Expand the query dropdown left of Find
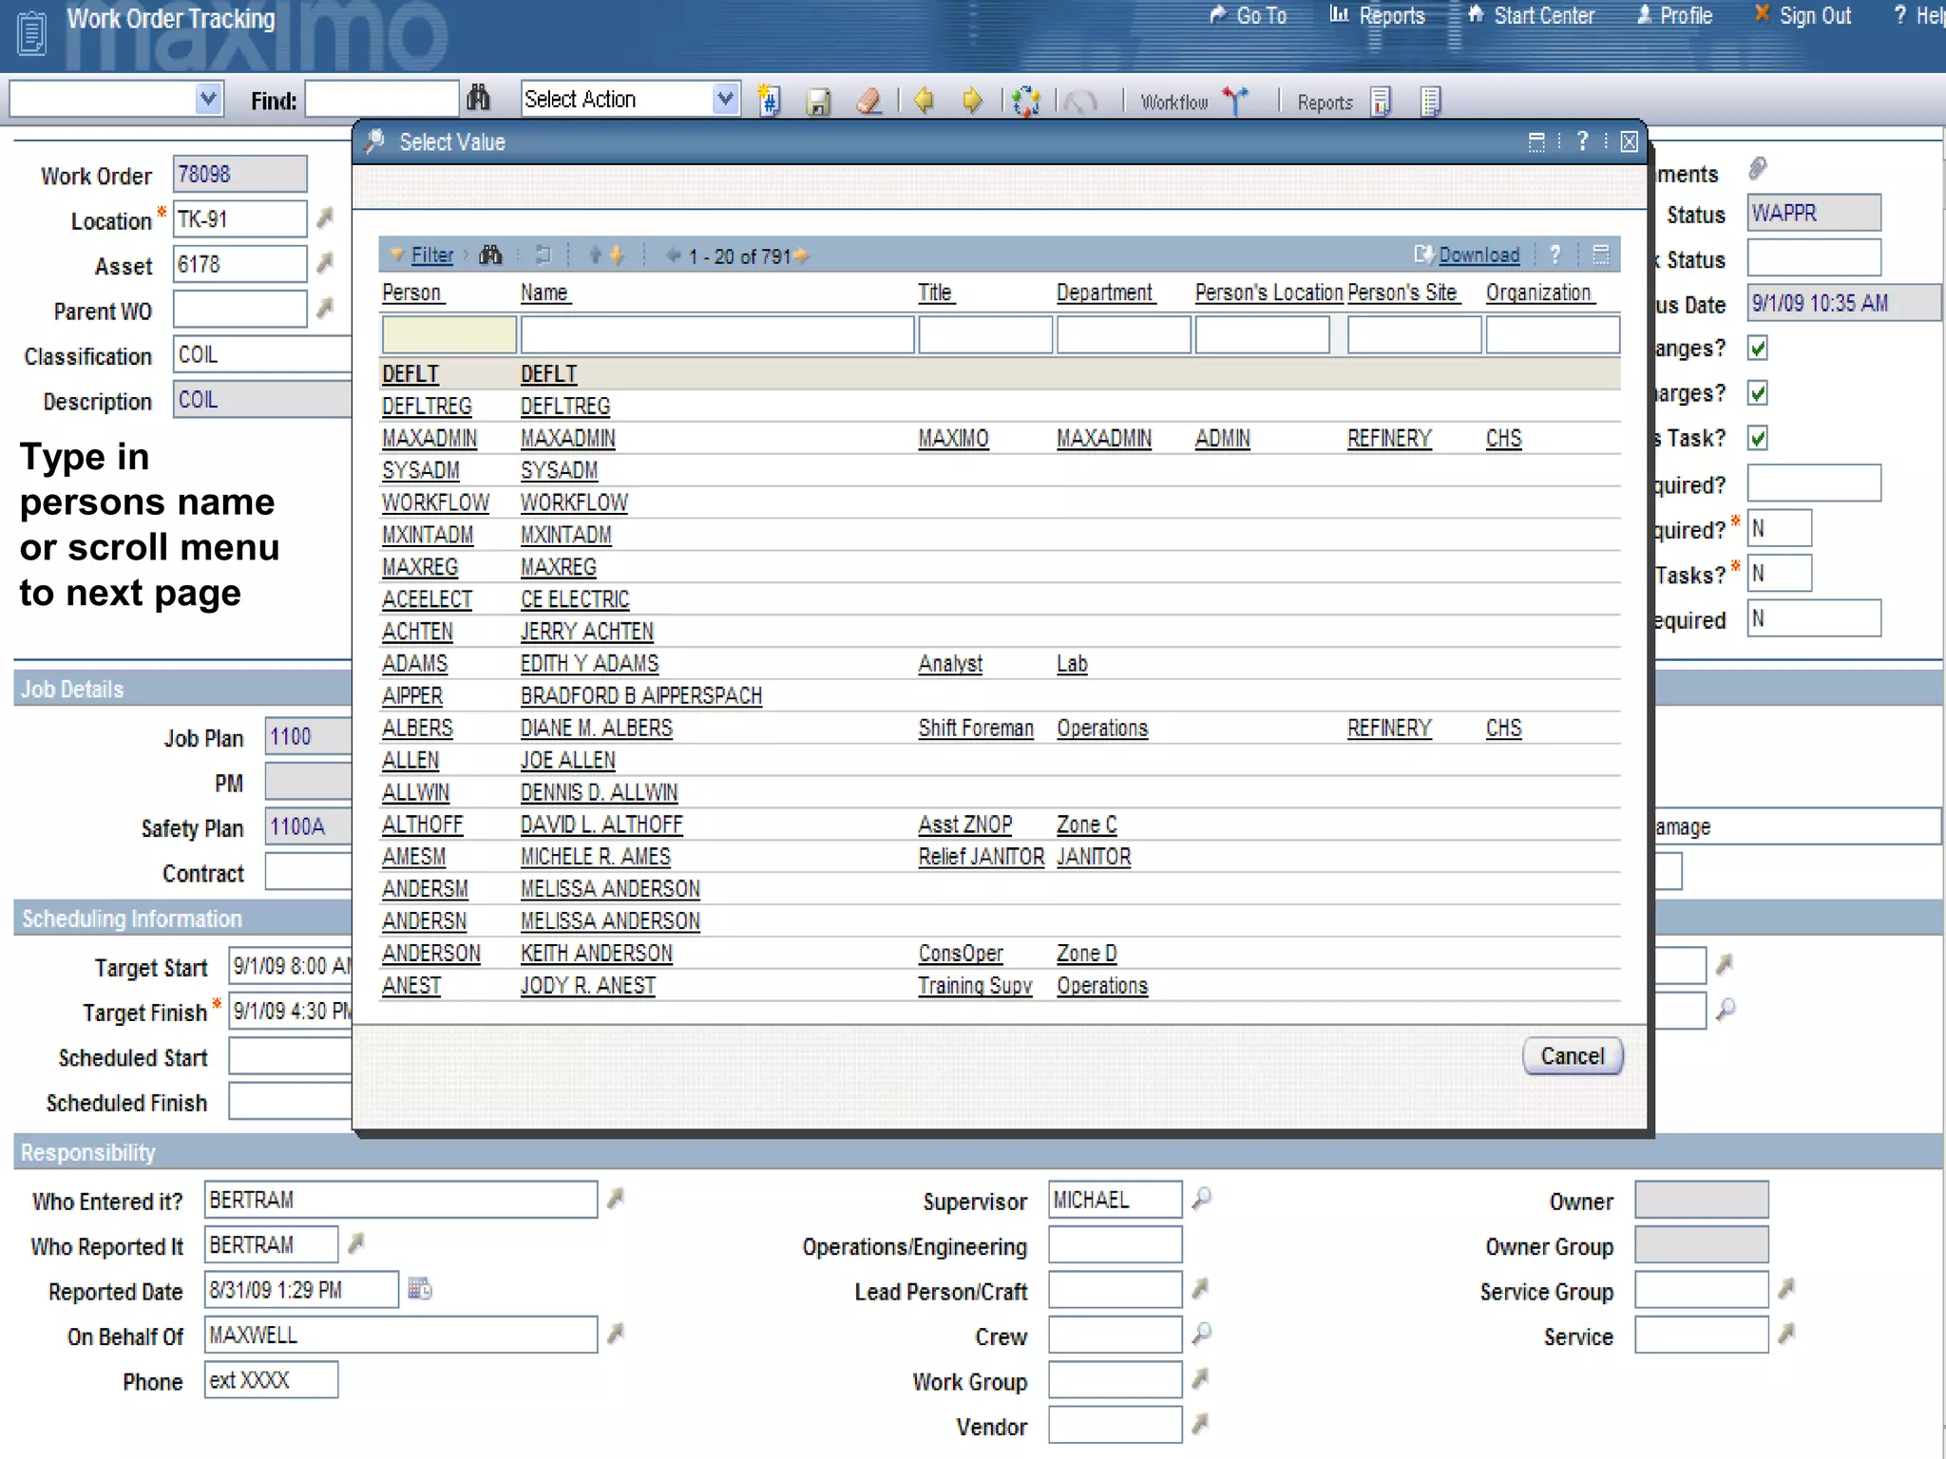The height and width of the screenshot is (1459, 1946). (x=208, y=98)
